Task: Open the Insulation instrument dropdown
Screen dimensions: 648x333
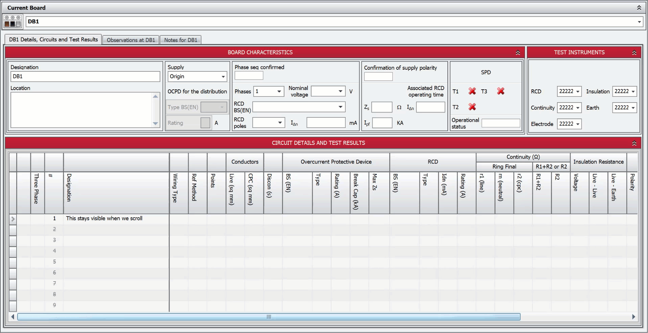Action: pyautogui.click(x=633, y=91)
